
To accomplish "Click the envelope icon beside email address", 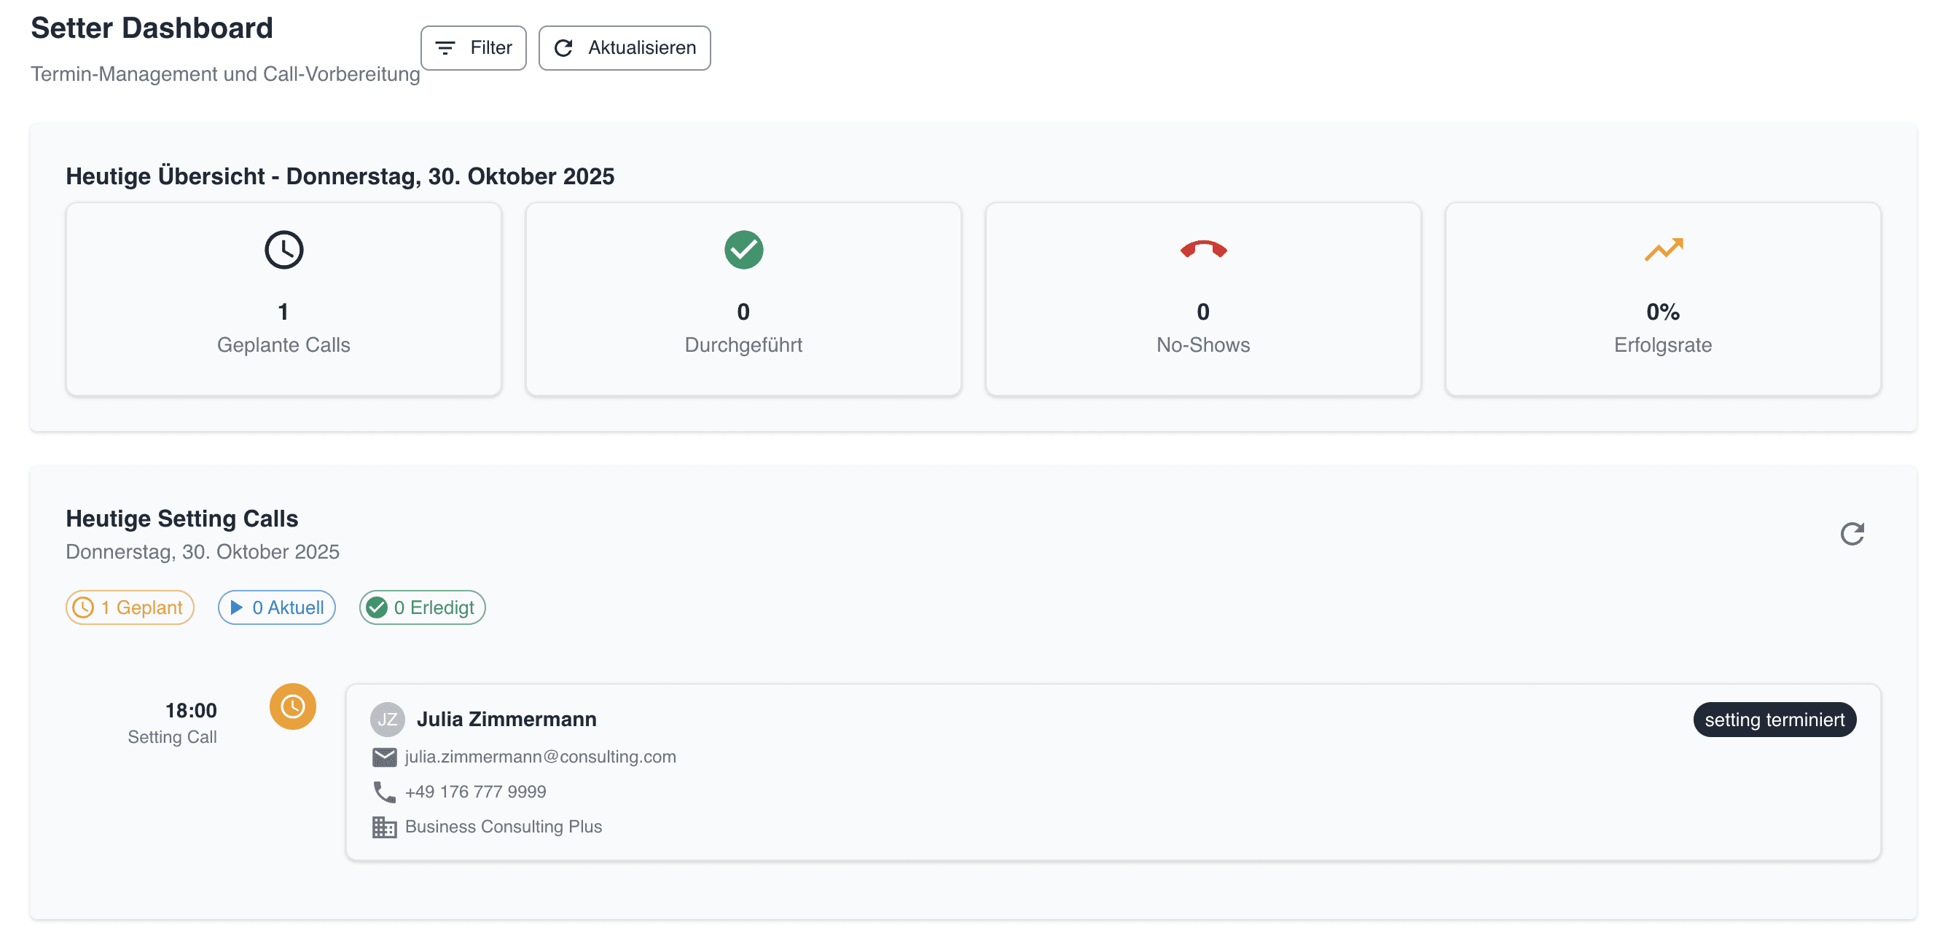I will click(x=384, y=757).
